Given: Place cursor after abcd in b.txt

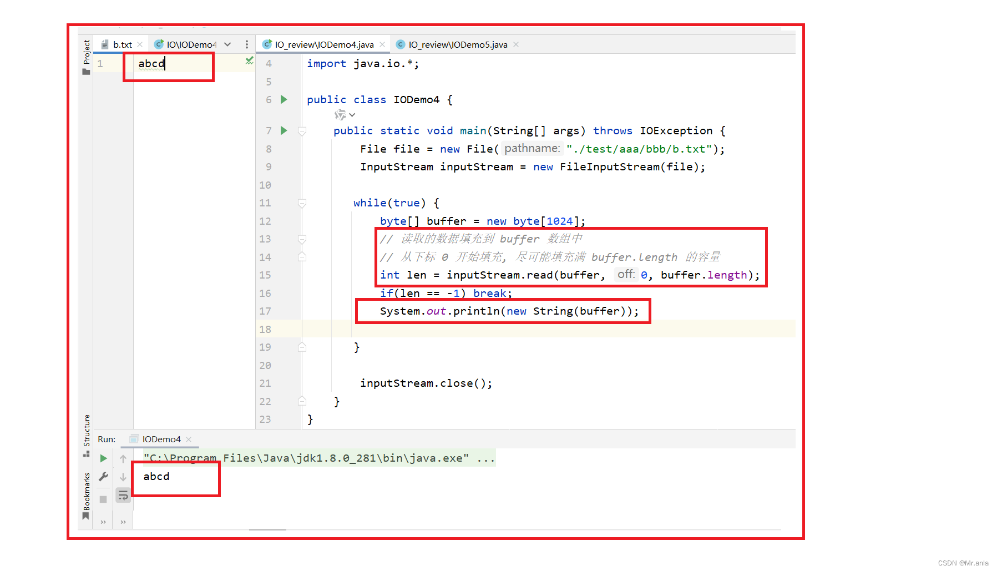Looking at the screenshot, I should [165, 63].
